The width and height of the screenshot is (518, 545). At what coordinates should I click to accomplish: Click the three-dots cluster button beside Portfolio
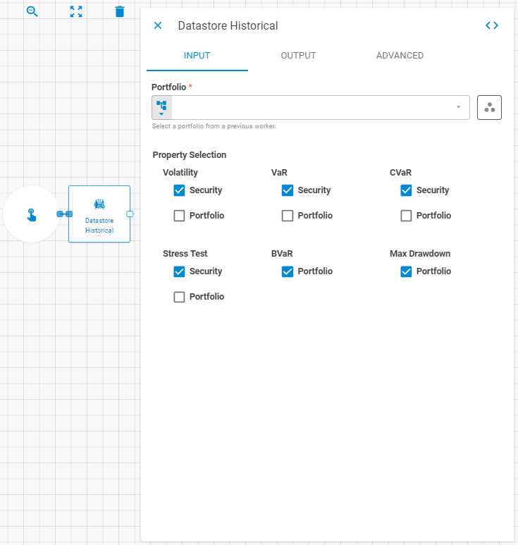click(x=489, y=107)
